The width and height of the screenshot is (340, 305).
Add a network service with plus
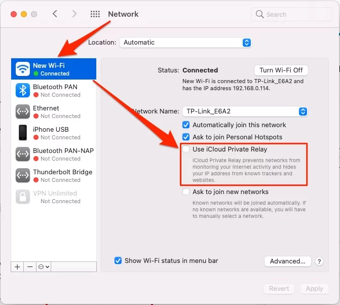click(17, 266)
